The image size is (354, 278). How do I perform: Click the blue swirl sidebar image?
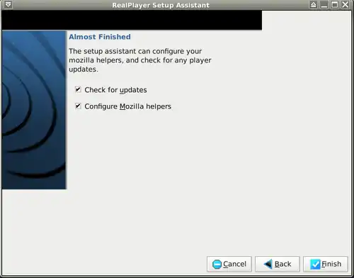pos(35,110)
